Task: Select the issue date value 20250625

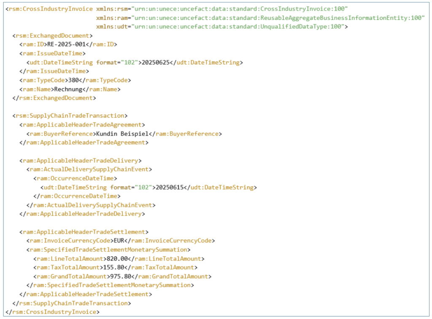Action: [x=157, y=62]
